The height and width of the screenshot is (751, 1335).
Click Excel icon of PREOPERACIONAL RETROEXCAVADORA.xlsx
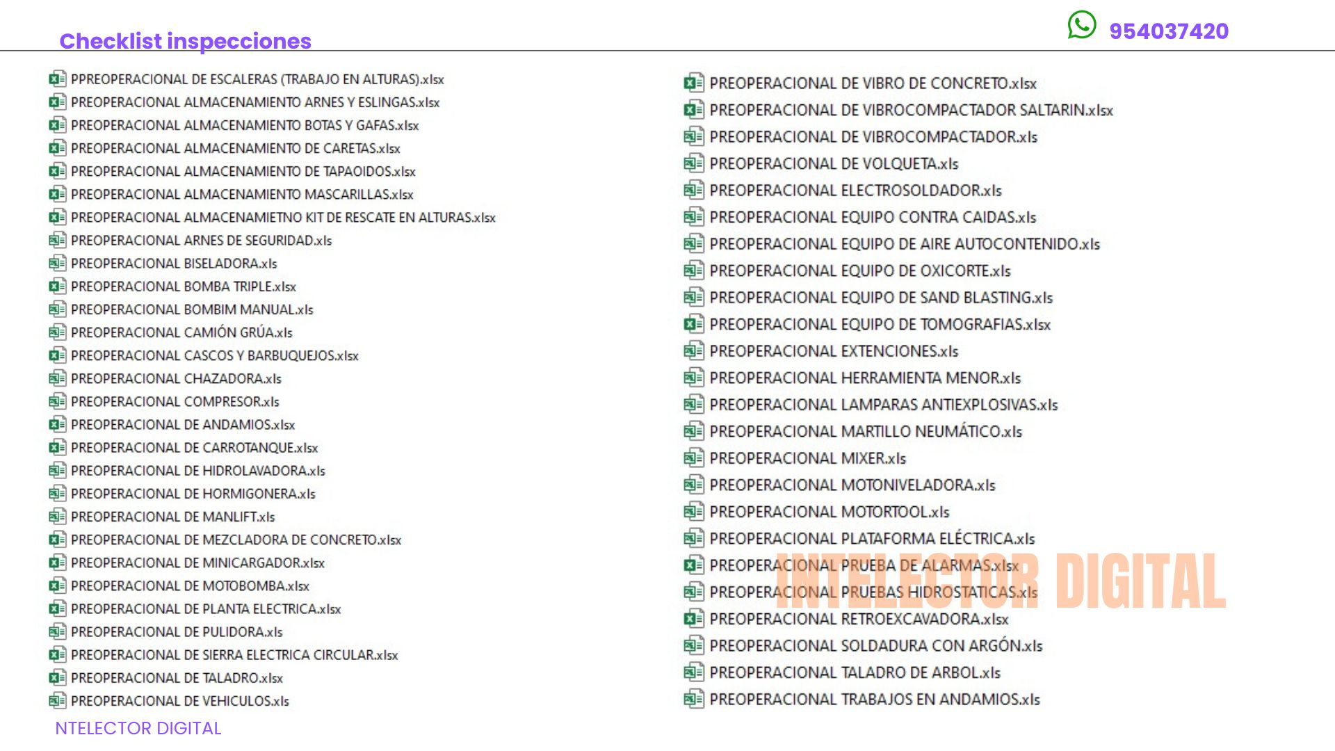click(693, 618)
